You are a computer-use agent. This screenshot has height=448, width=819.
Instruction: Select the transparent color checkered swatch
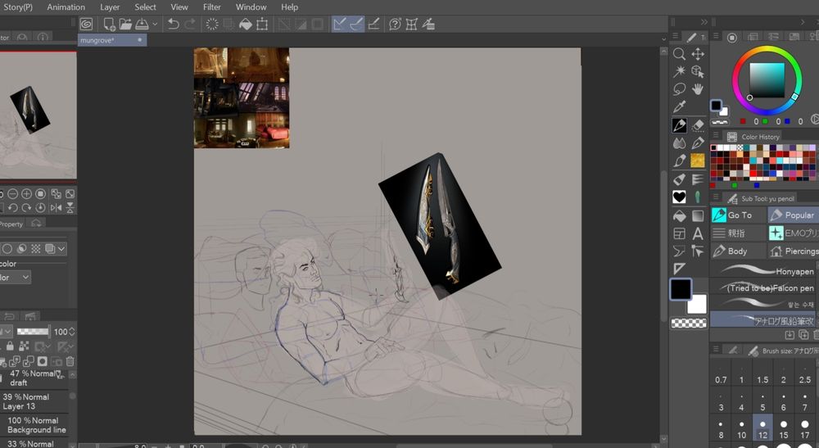tap(689, 324)
